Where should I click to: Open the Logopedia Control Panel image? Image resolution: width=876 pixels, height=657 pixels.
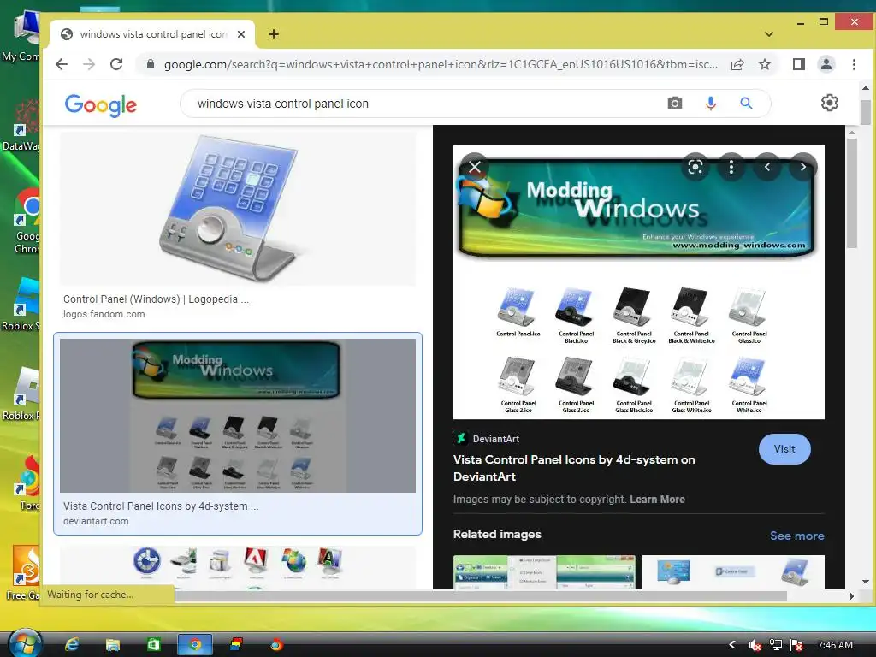[238, 208]
